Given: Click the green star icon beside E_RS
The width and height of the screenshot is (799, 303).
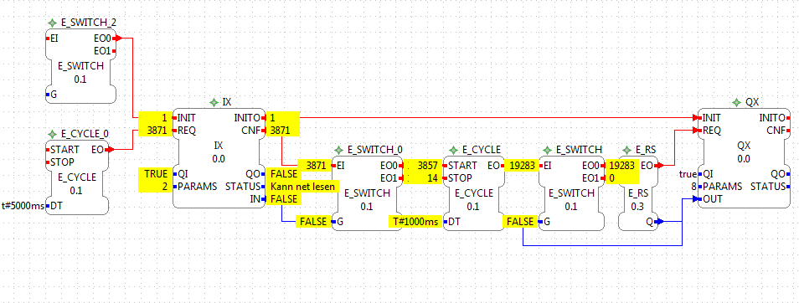Looking at the screenshot, I should (627, 150).
